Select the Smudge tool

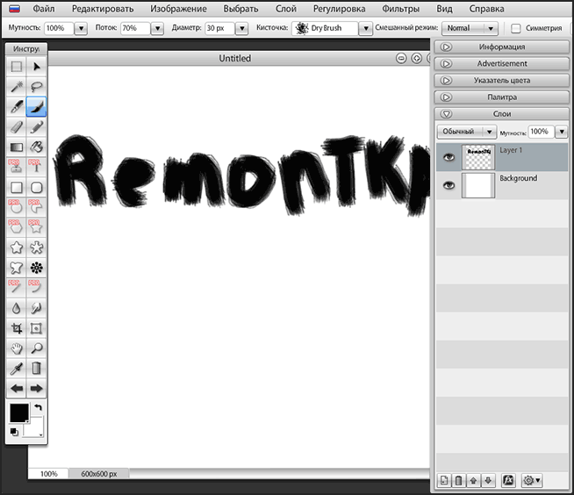36,308
